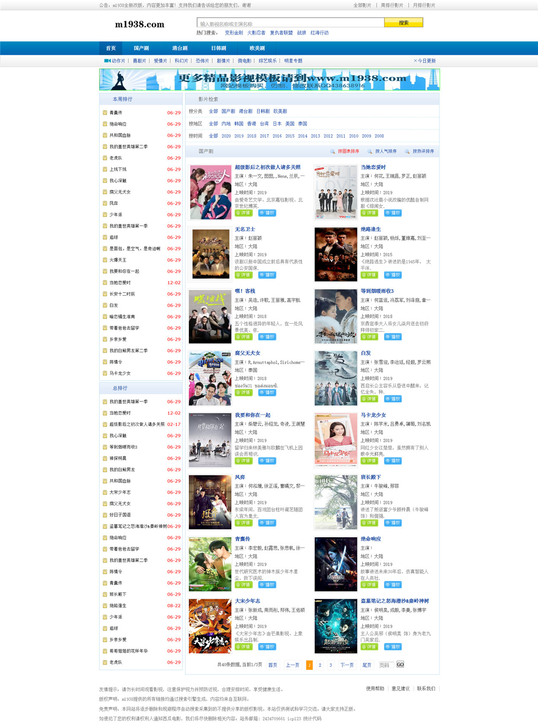Viewport: 538px width, 723px height.
Task: Click the blue 播放 button under 大宋少年志
Action: point(267,647)
